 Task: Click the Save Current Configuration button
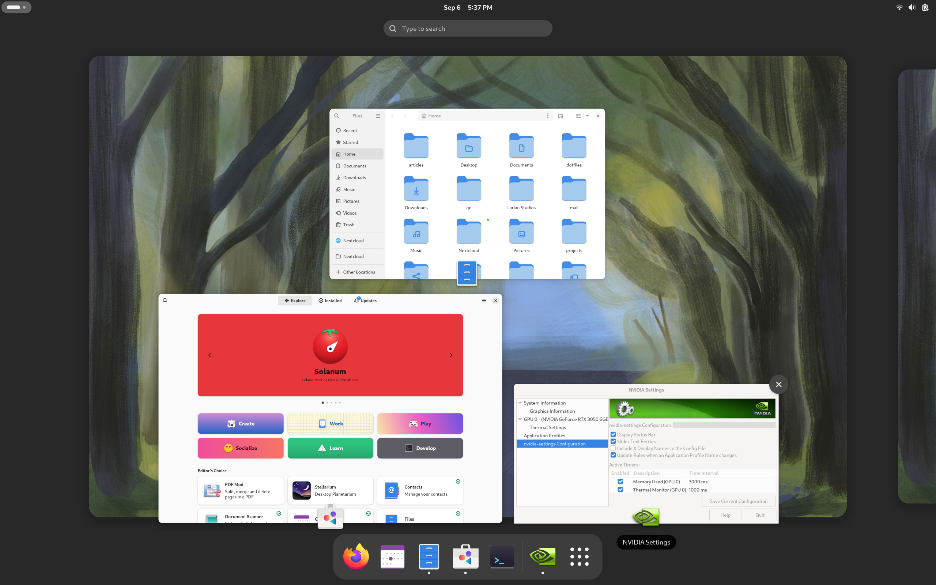point(739,501)
